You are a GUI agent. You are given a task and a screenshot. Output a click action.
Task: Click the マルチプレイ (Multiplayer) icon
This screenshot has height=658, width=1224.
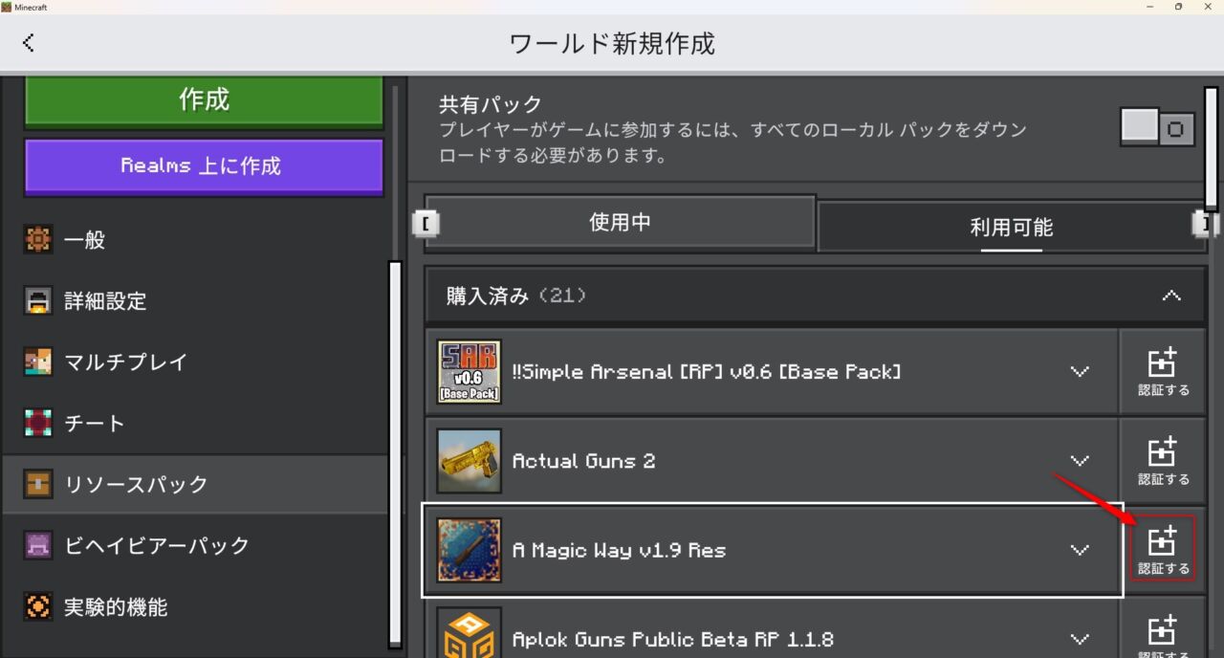(x=38, y=362)
